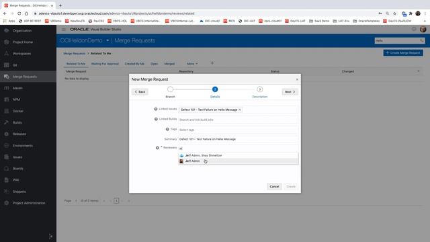
Task: Open the Wiki sidebar item
Action: 15,180
